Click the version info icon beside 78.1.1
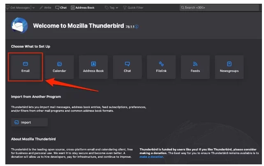 tap(137, 27)
